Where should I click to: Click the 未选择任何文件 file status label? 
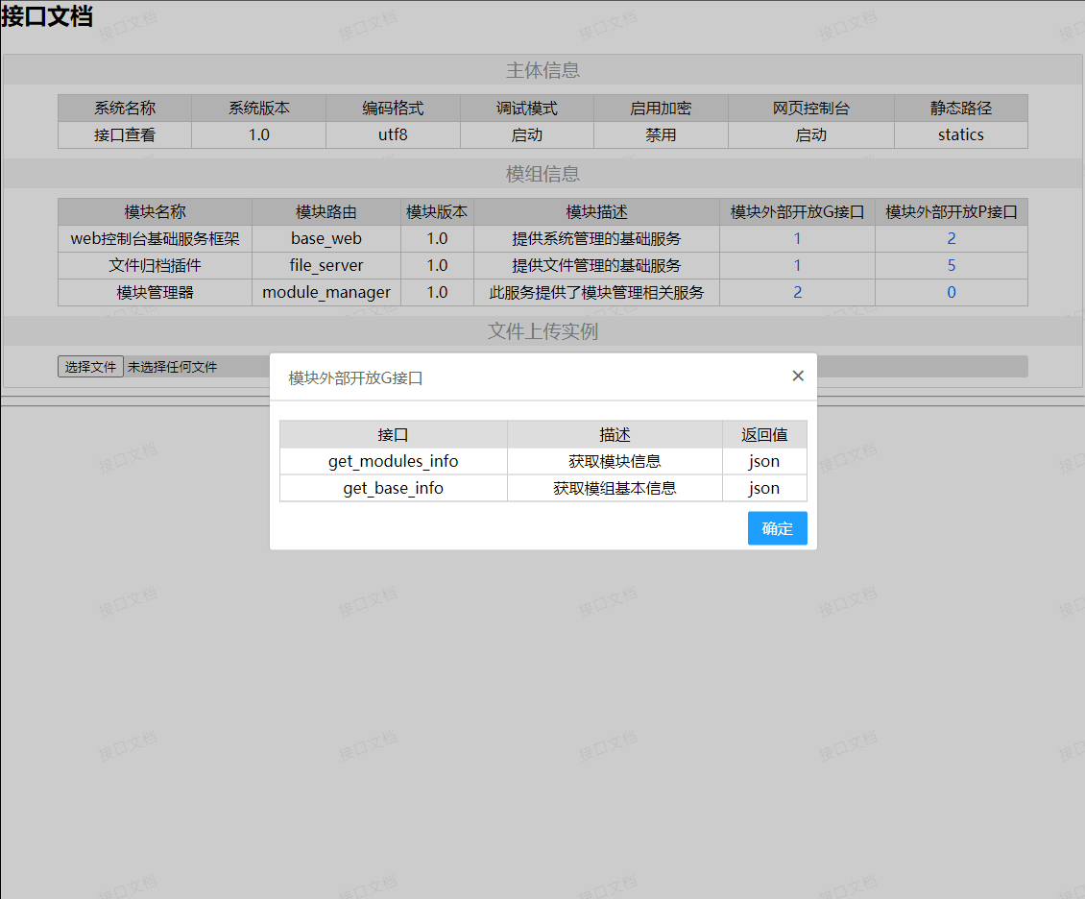tap(172, 367)
